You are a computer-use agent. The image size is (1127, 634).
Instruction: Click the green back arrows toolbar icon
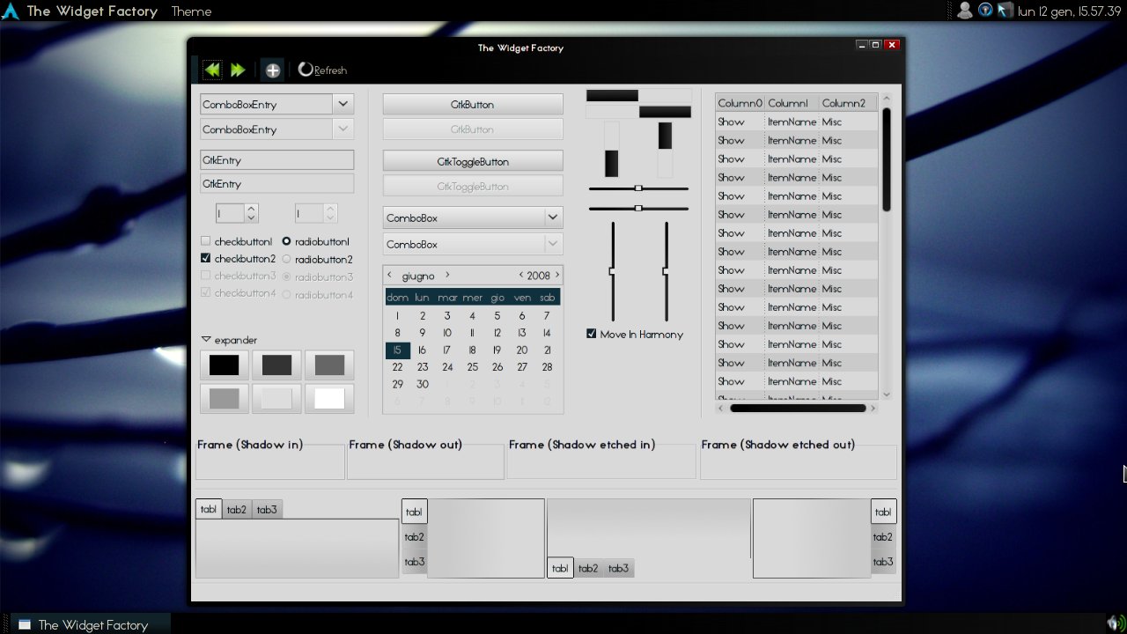click(212, 70)
